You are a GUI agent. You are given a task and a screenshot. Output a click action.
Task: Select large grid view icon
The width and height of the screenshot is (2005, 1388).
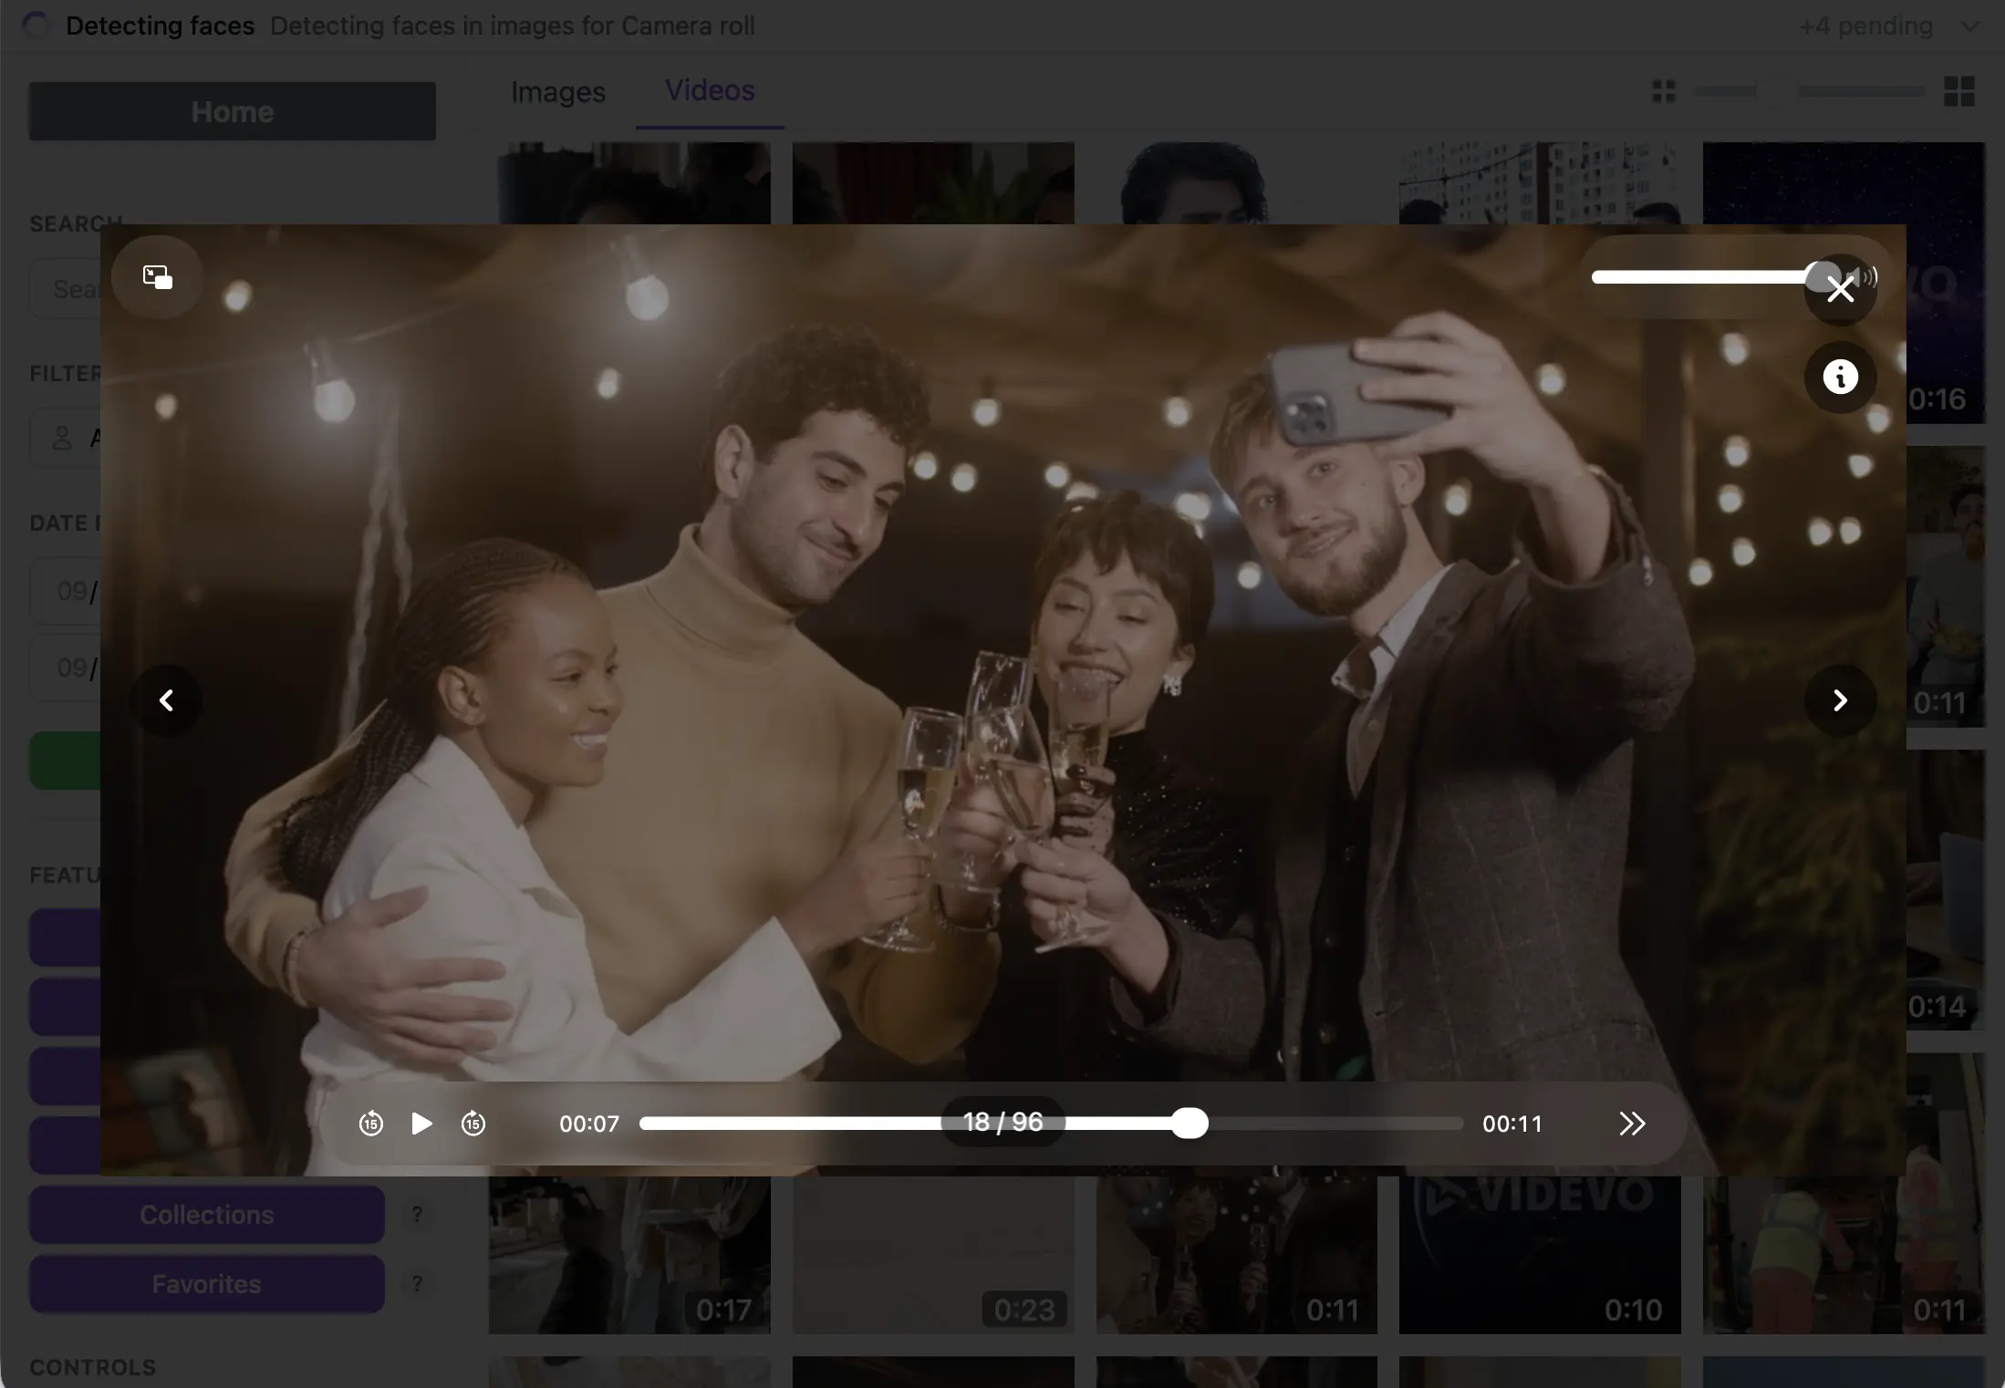1959,91
